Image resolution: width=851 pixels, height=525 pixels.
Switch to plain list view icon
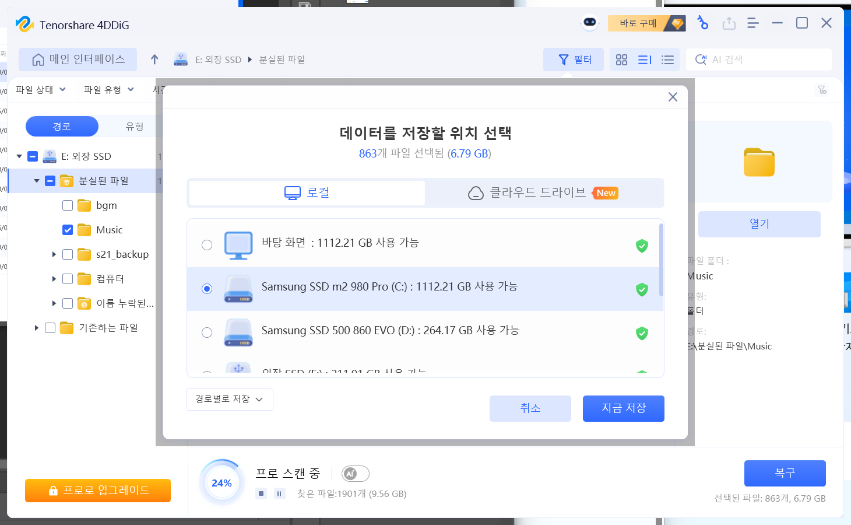click(668, 60)
